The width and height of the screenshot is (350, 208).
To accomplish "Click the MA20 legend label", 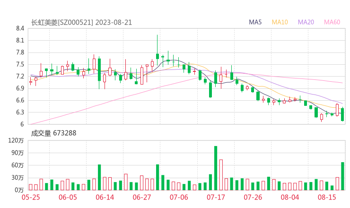I will (x=306, y=22).
